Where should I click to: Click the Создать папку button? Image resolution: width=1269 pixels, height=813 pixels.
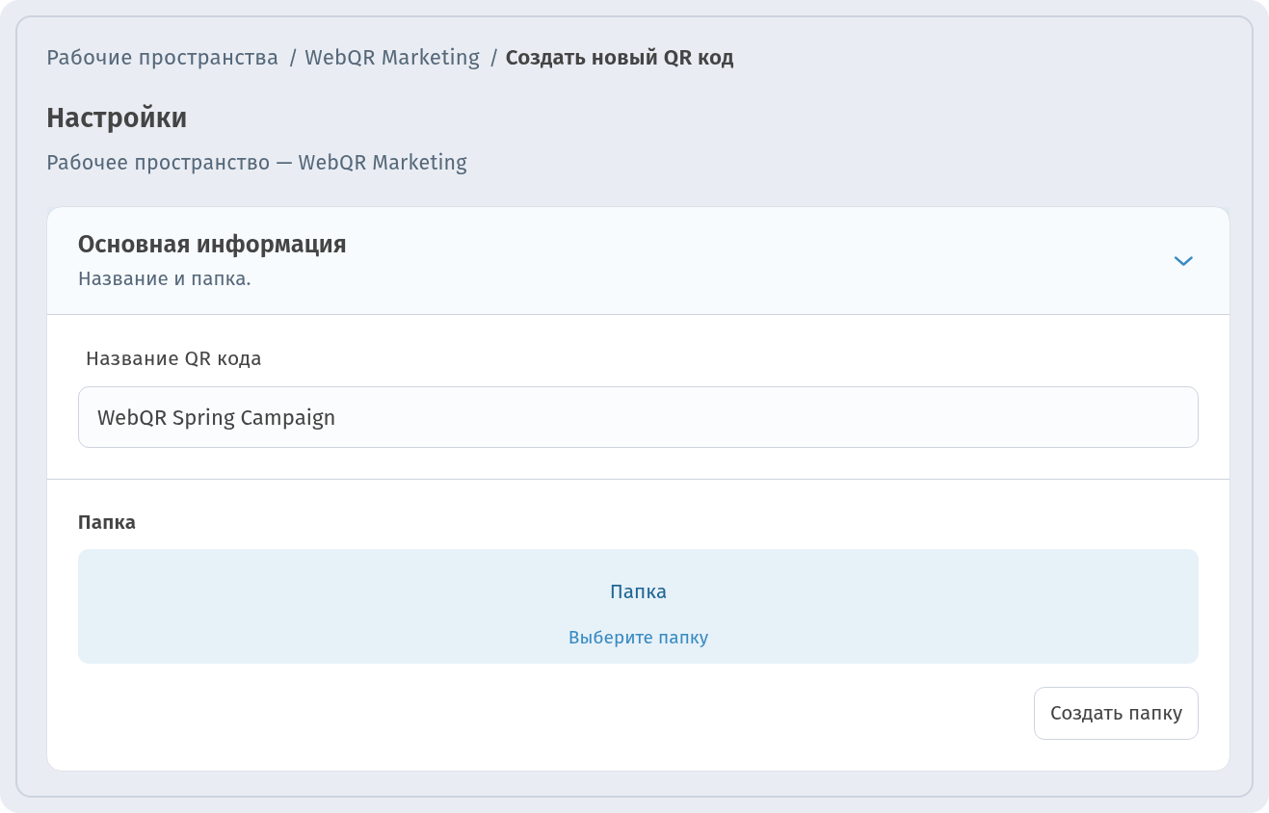coord(1116,713)
